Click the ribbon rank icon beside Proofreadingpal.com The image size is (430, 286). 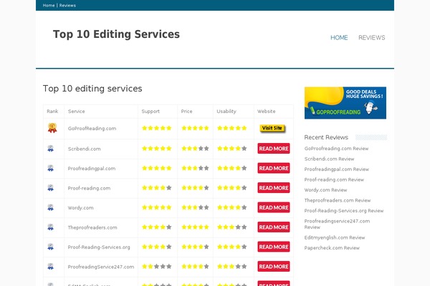[50, 168]
